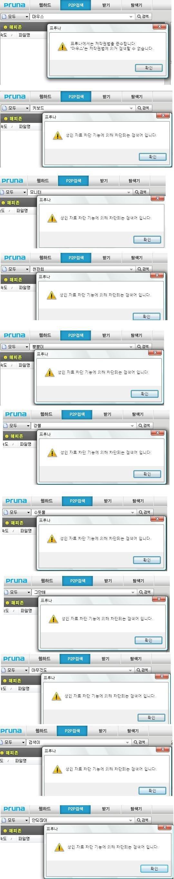Click the 파일명 column header below '강물' search
Screen dimensions: 174x879
[x=25, y=444]
